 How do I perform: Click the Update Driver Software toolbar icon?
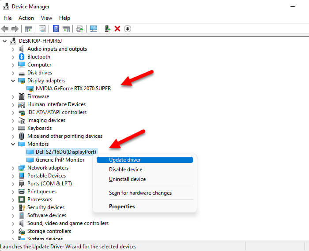(x=80, y=29)
